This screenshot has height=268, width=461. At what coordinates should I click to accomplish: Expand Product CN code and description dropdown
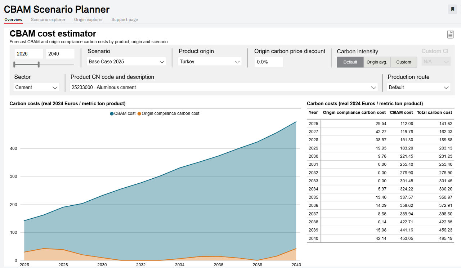(224, 87)
